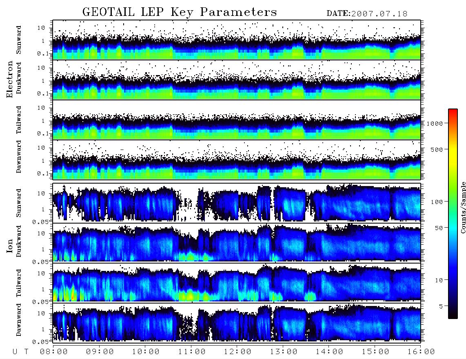Click the 15:00 time tick label
The image size is (466, 359).
(375, 352)
